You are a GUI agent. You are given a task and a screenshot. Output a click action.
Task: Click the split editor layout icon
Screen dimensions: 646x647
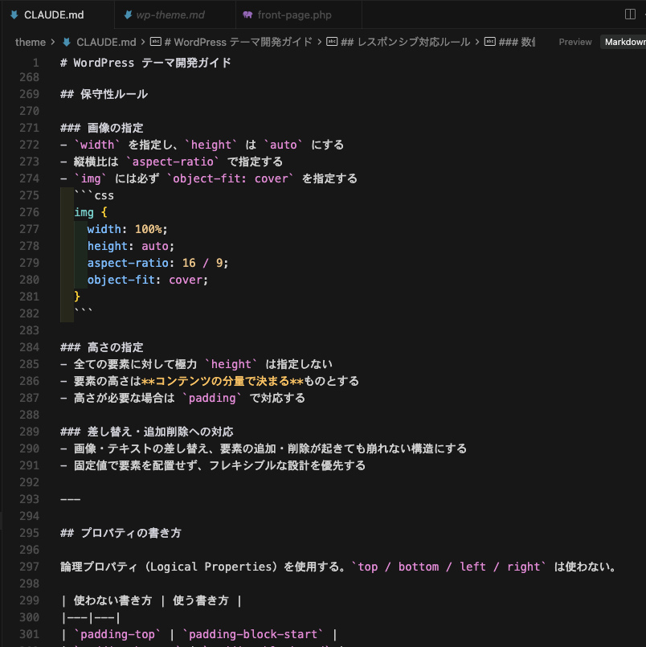[630, 14]
